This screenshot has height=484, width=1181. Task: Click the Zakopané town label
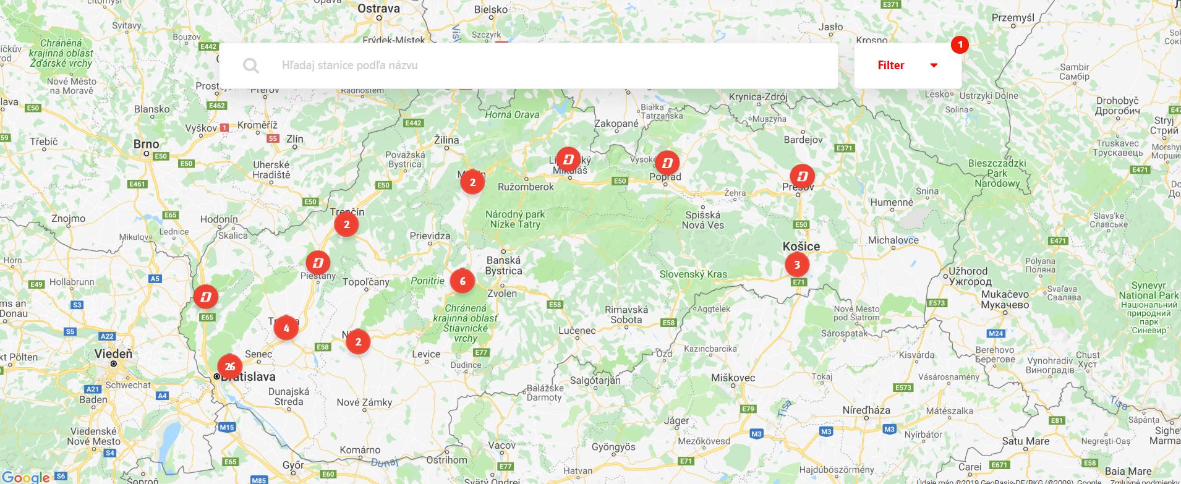(616, 124)
